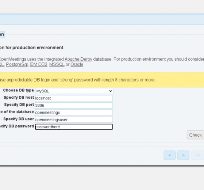Focus the DB password input field

tap(74, 127)
